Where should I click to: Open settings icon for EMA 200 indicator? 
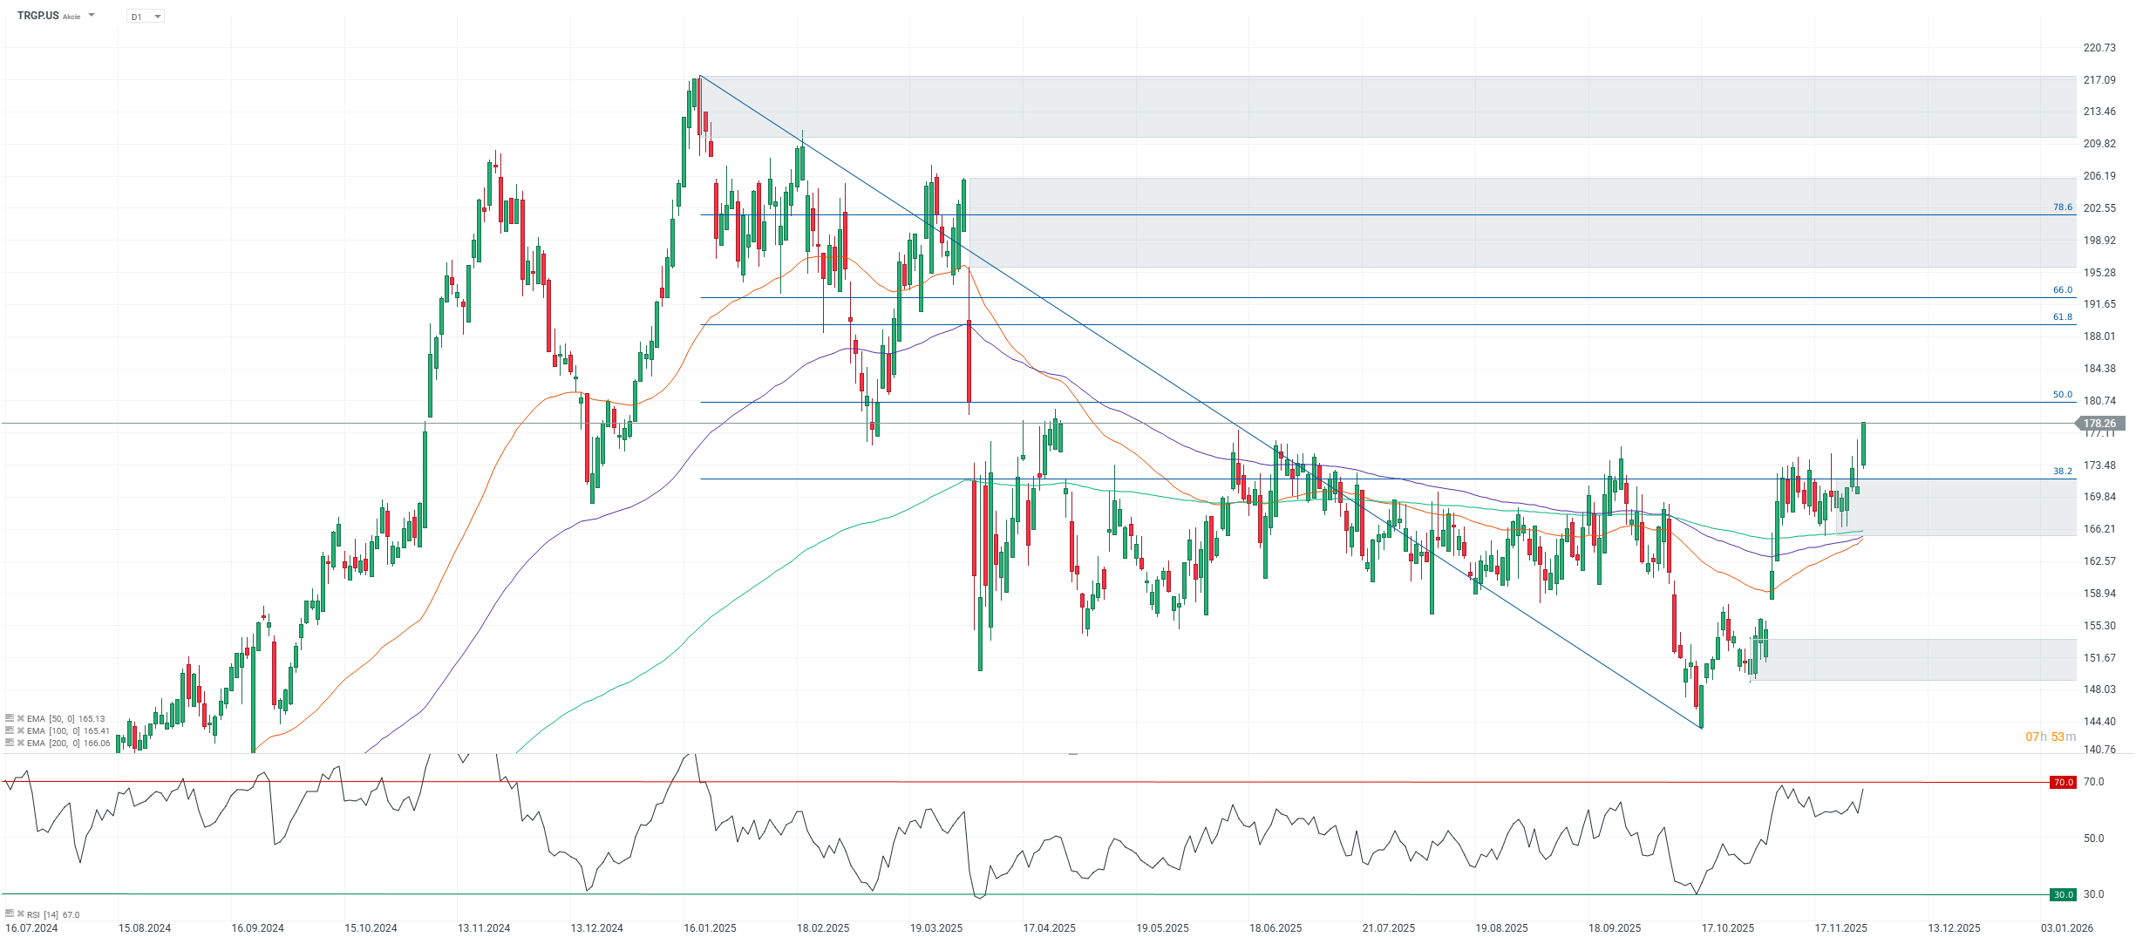pos(10,744)
